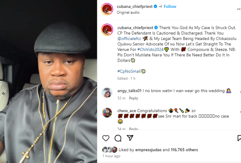Open the #CpNoSmall hashtag
This screenshot has height=163, width=241.
click(x=129, y=71)
